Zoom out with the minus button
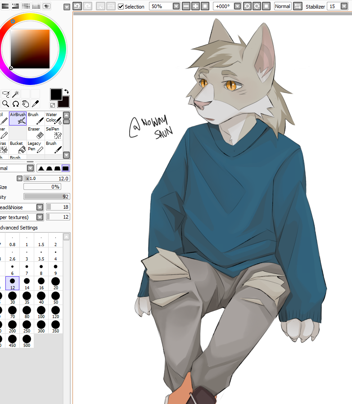The height and width of the screenshot is (404, 352). (x=186, y=6)
